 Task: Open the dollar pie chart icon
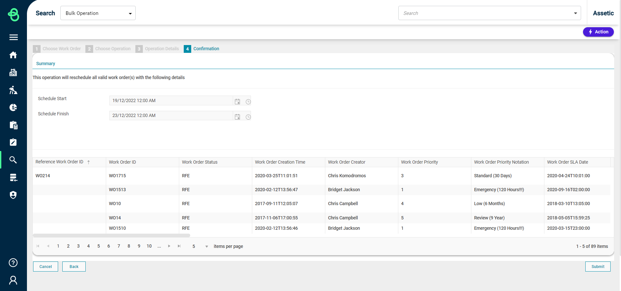(13, 107)
